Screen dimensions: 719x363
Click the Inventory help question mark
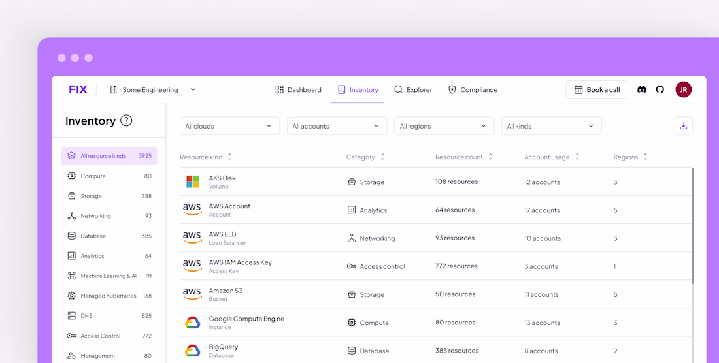(x=126, y=121)
